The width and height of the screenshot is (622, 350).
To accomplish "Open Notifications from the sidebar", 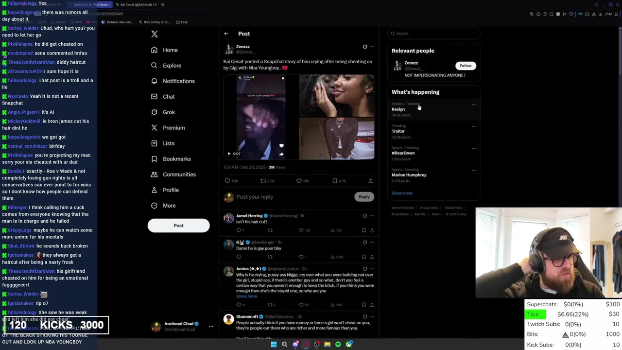I will click(173, 81).
